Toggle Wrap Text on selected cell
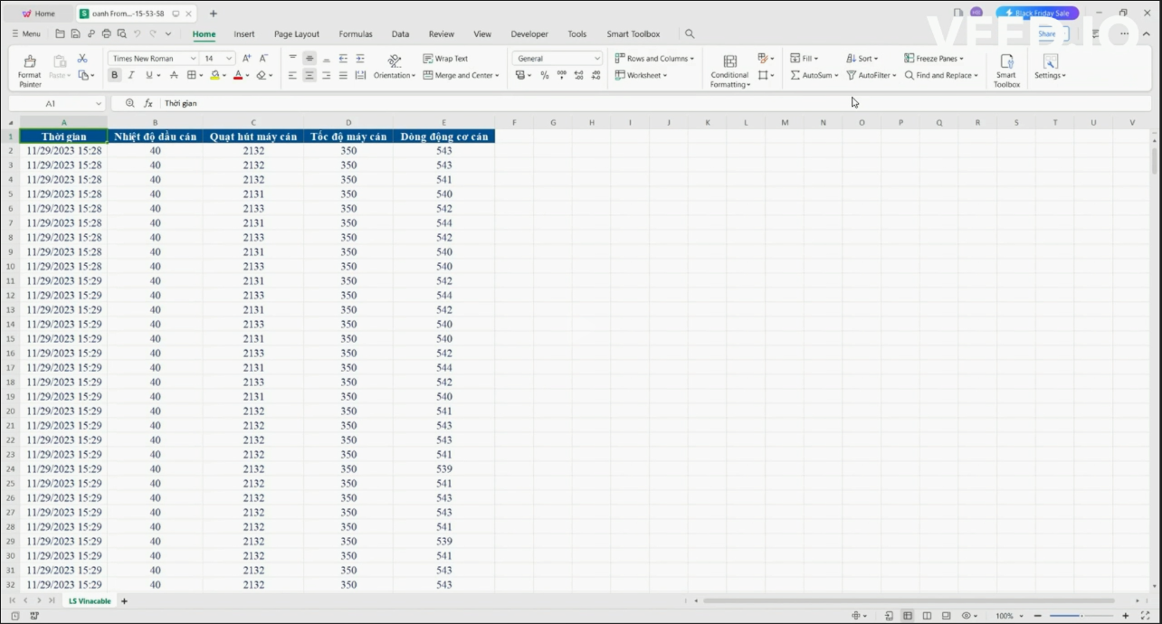 [445, 59]
